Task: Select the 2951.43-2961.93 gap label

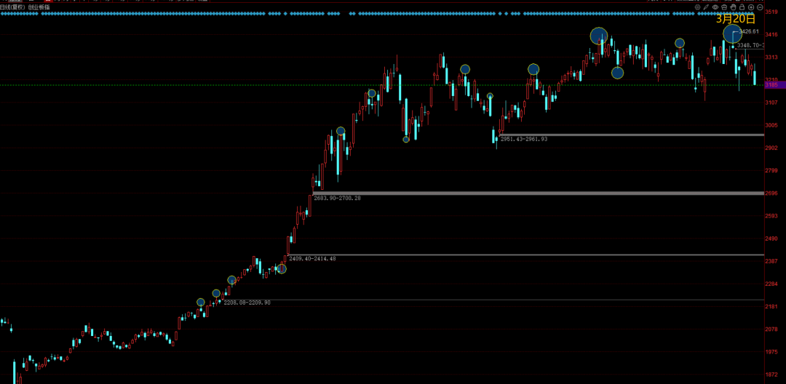Action: coord(524,139)
